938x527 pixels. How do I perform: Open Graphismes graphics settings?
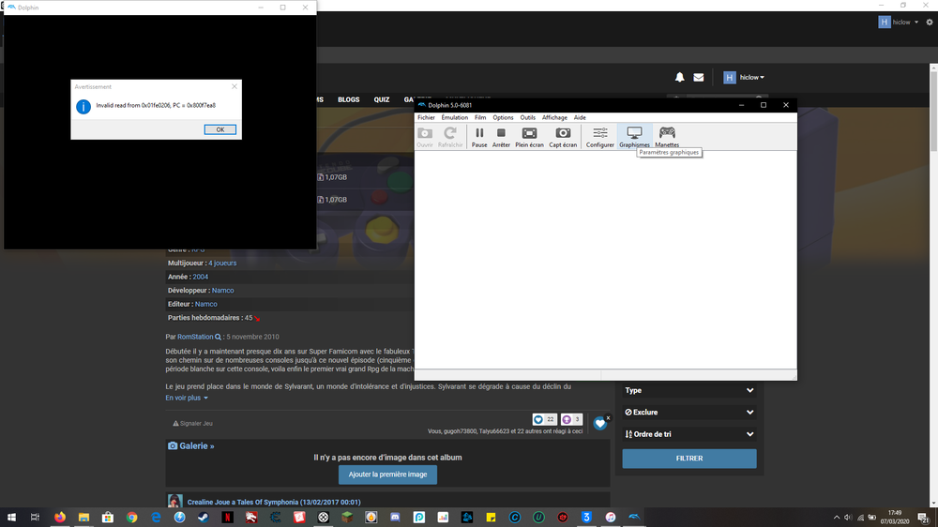pyautogui.click(x=634, y=136)
